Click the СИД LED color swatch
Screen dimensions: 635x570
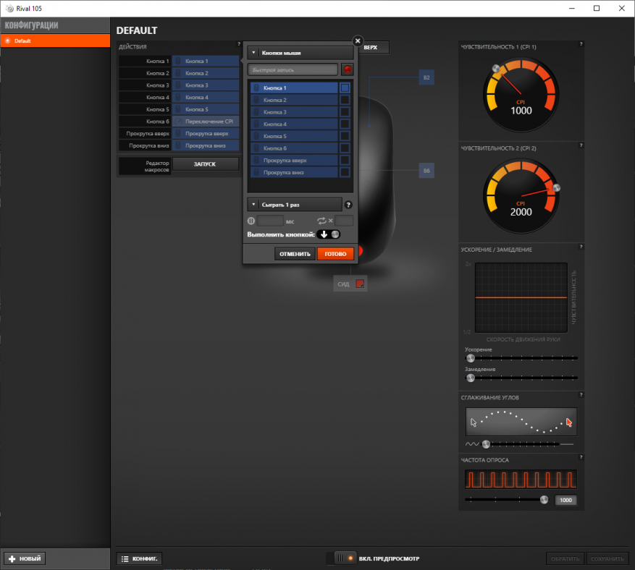(x=360, y=284)
